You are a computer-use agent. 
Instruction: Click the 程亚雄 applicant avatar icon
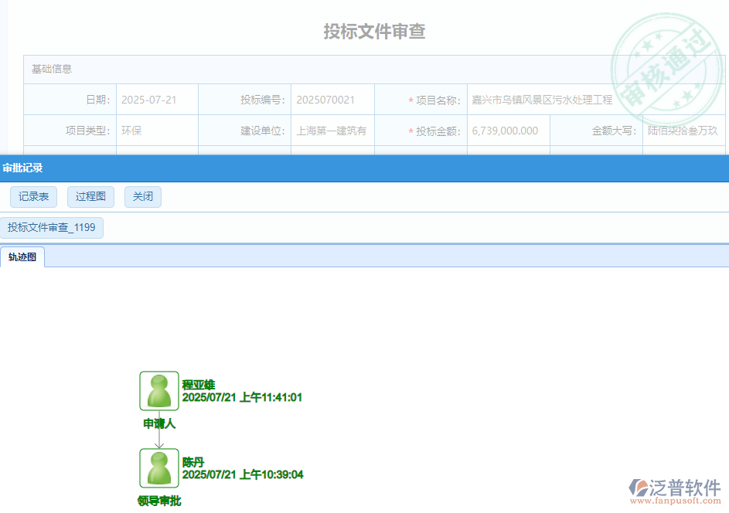click(159, 391)
